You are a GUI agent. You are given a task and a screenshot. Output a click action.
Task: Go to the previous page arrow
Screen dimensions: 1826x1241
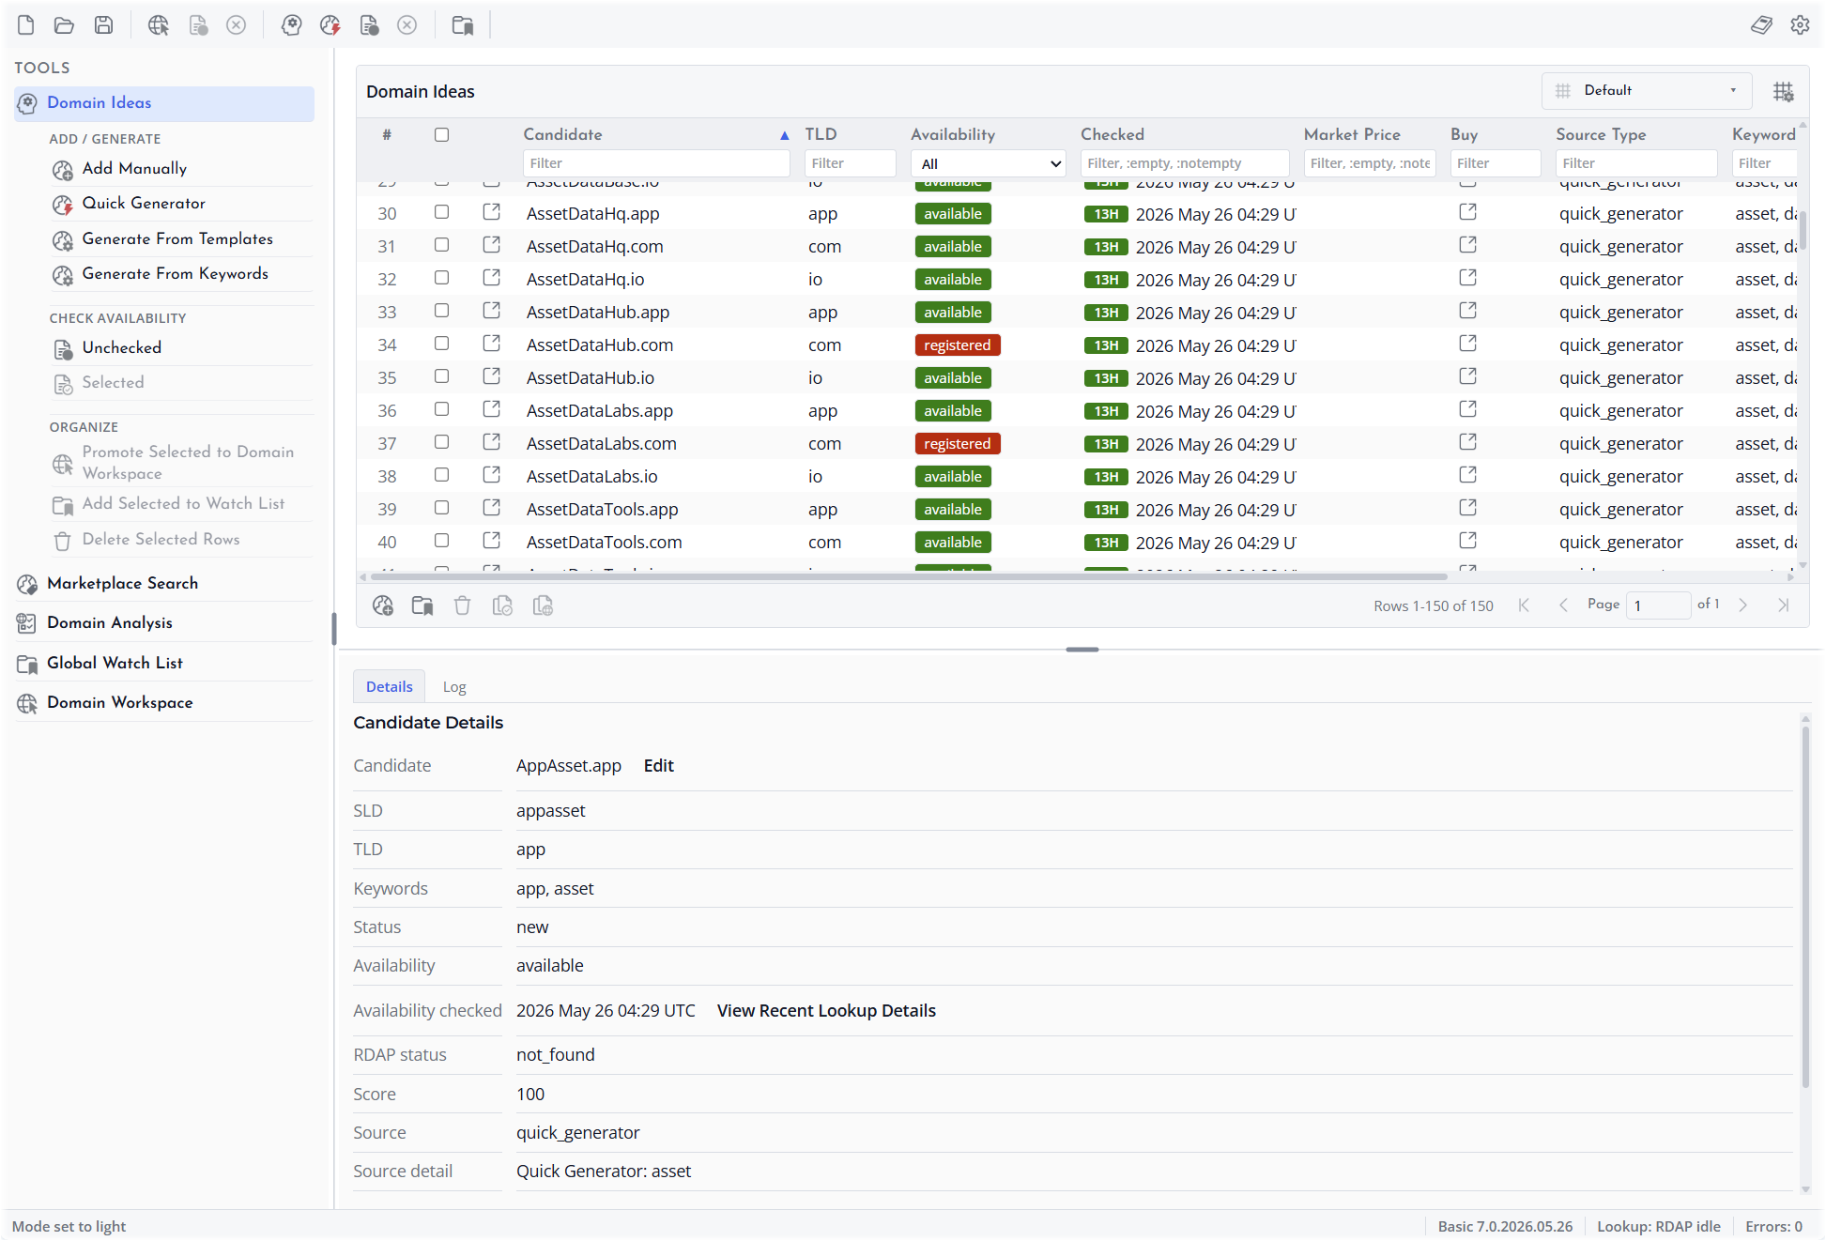coord(1563,605)
